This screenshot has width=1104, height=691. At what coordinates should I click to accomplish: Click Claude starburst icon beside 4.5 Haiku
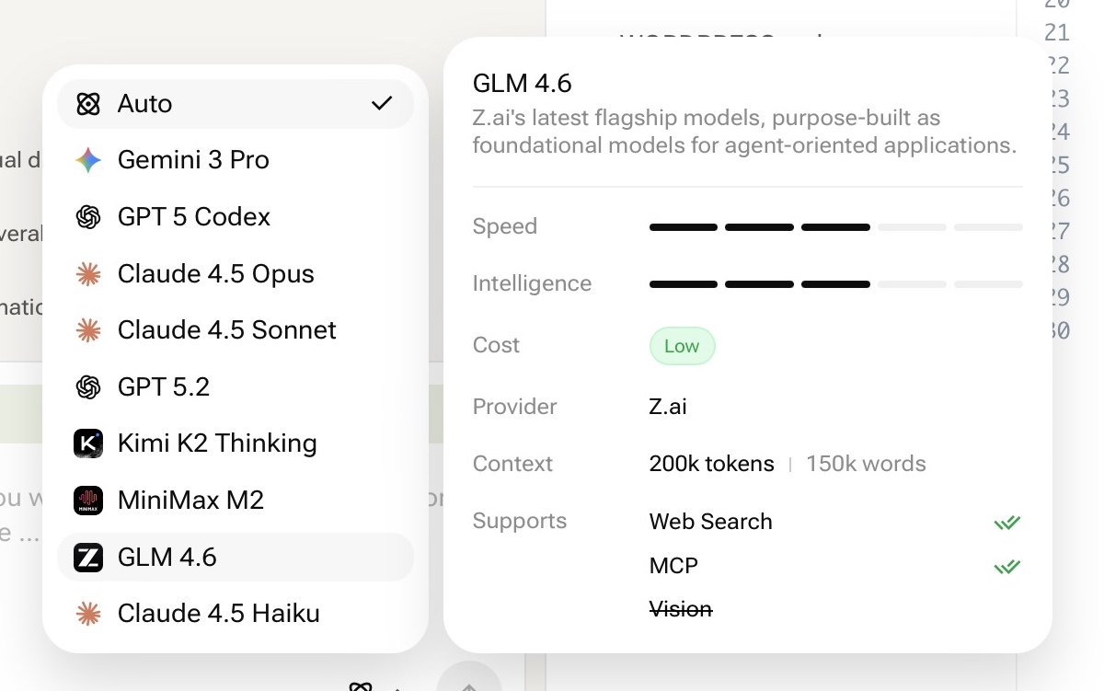(88, 614)
